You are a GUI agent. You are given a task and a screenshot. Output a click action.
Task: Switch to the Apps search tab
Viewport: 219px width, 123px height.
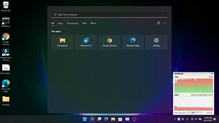coord(60,23)
